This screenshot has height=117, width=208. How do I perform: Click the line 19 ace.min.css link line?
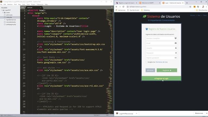[70, 70]
